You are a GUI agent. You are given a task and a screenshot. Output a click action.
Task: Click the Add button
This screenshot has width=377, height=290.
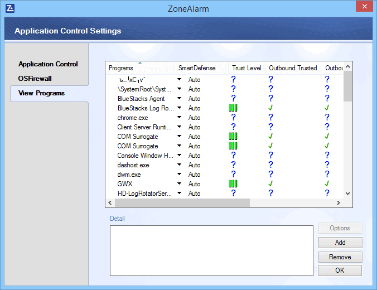click(x=340, y=243)
